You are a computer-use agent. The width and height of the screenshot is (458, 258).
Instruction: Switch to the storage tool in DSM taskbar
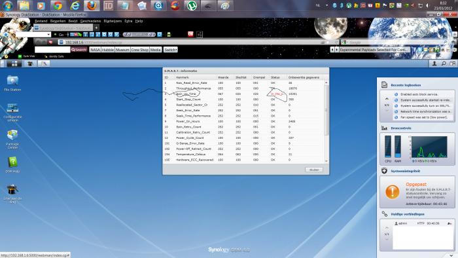pos(44,64)
